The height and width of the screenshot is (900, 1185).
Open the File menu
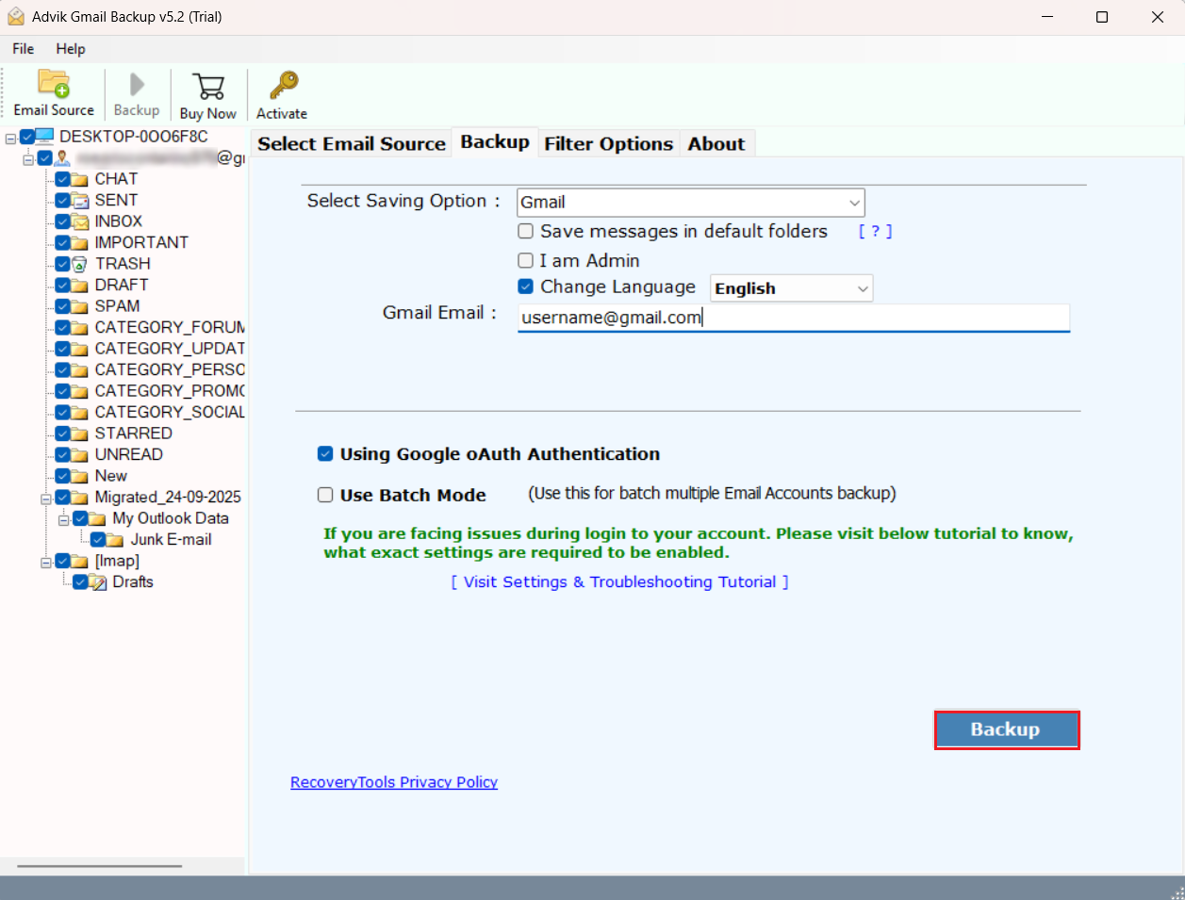point(24,49)
